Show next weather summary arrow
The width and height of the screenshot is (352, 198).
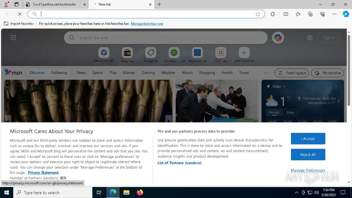coord(339,101)
